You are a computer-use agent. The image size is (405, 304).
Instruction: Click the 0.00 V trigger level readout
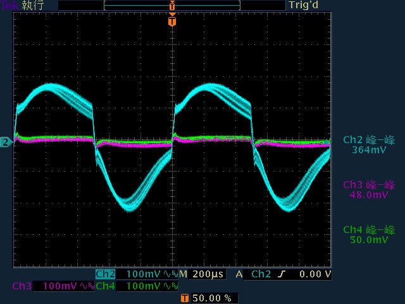coord(316,274)
